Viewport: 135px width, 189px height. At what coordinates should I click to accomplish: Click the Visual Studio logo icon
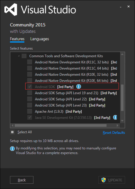(11, 9)
